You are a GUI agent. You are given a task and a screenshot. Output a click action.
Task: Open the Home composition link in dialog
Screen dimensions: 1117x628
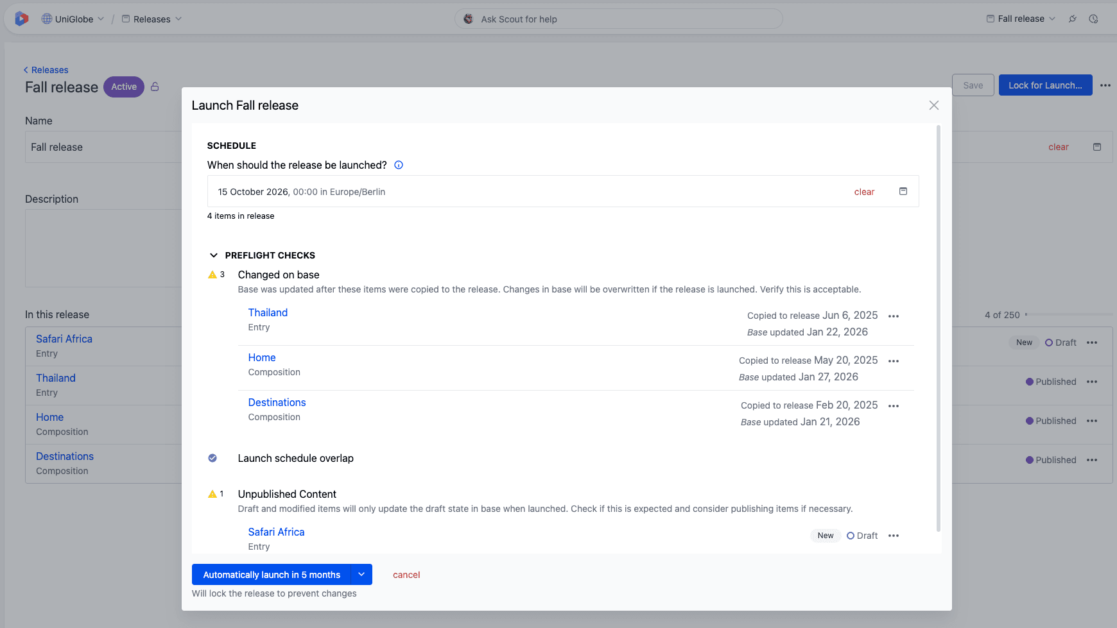click(262, 357)
